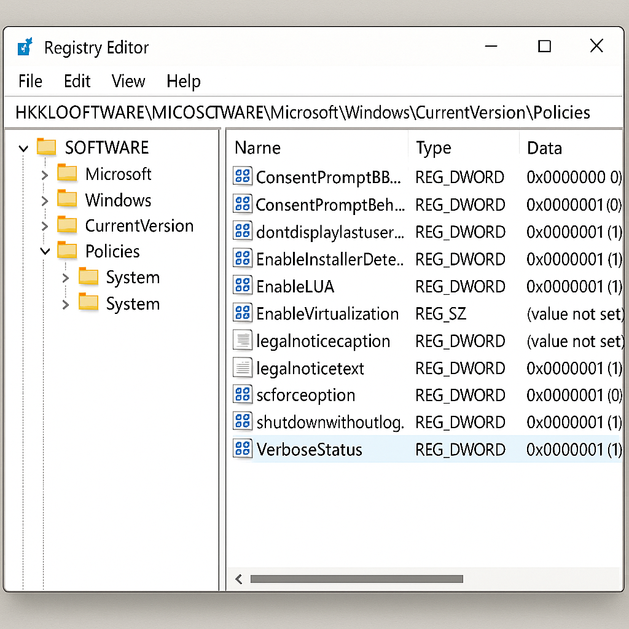Image resolution: width=629 pixels, height=629 pixels.
Task: Click the data cell of legalnoticecaption
Action: point(575,342)
